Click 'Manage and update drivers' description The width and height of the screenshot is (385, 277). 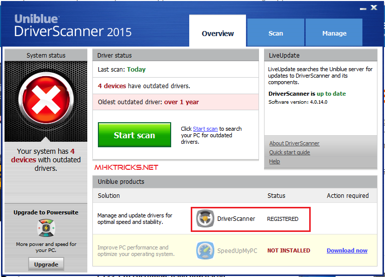pyautogui.click(x=135, y=219)
